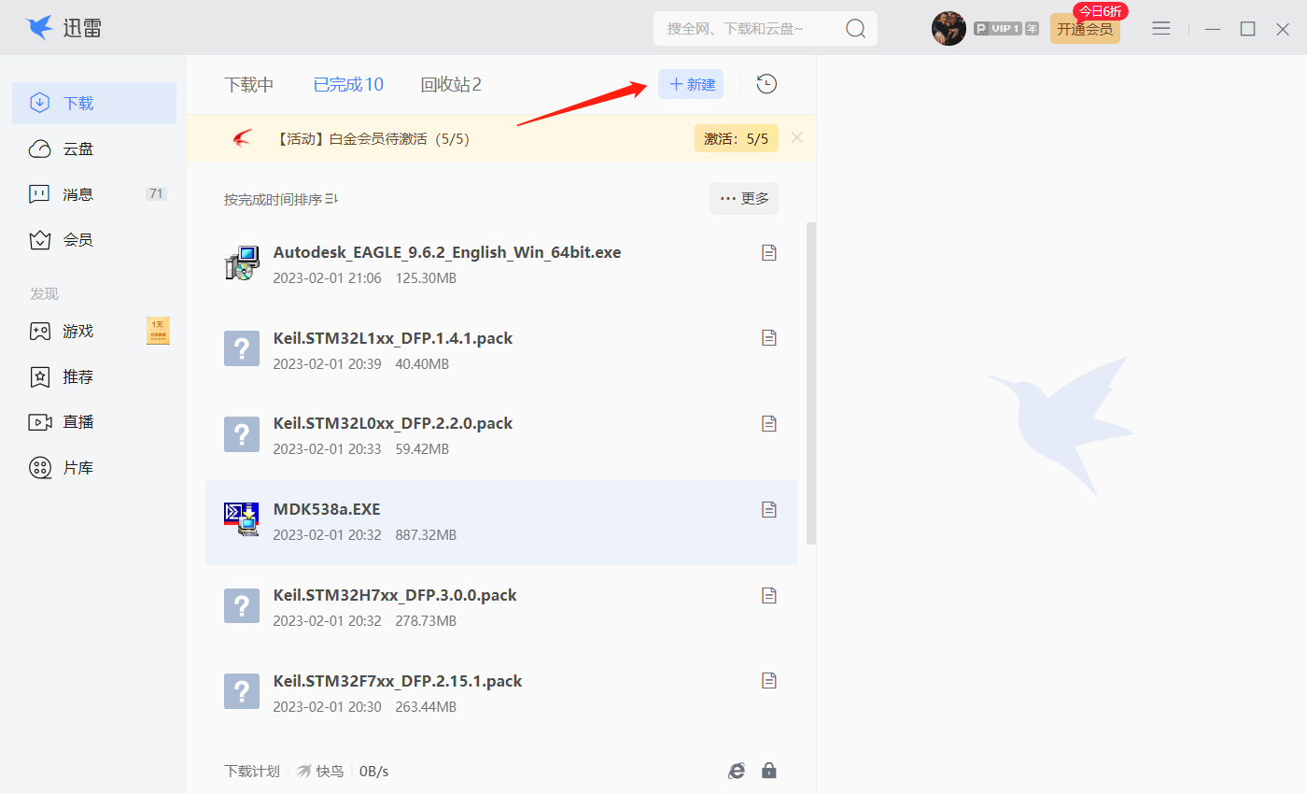The height and width of the screenshot is (794, 1307).
Task: Click the star icon beside 推荐
Action: pos(39,376)
